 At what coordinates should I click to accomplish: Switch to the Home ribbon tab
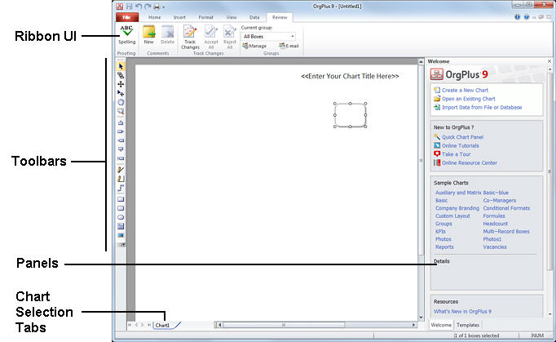tap(154, 17)
